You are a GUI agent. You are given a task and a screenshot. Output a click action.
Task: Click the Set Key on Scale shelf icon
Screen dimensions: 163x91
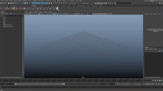(x=33, y=8)
